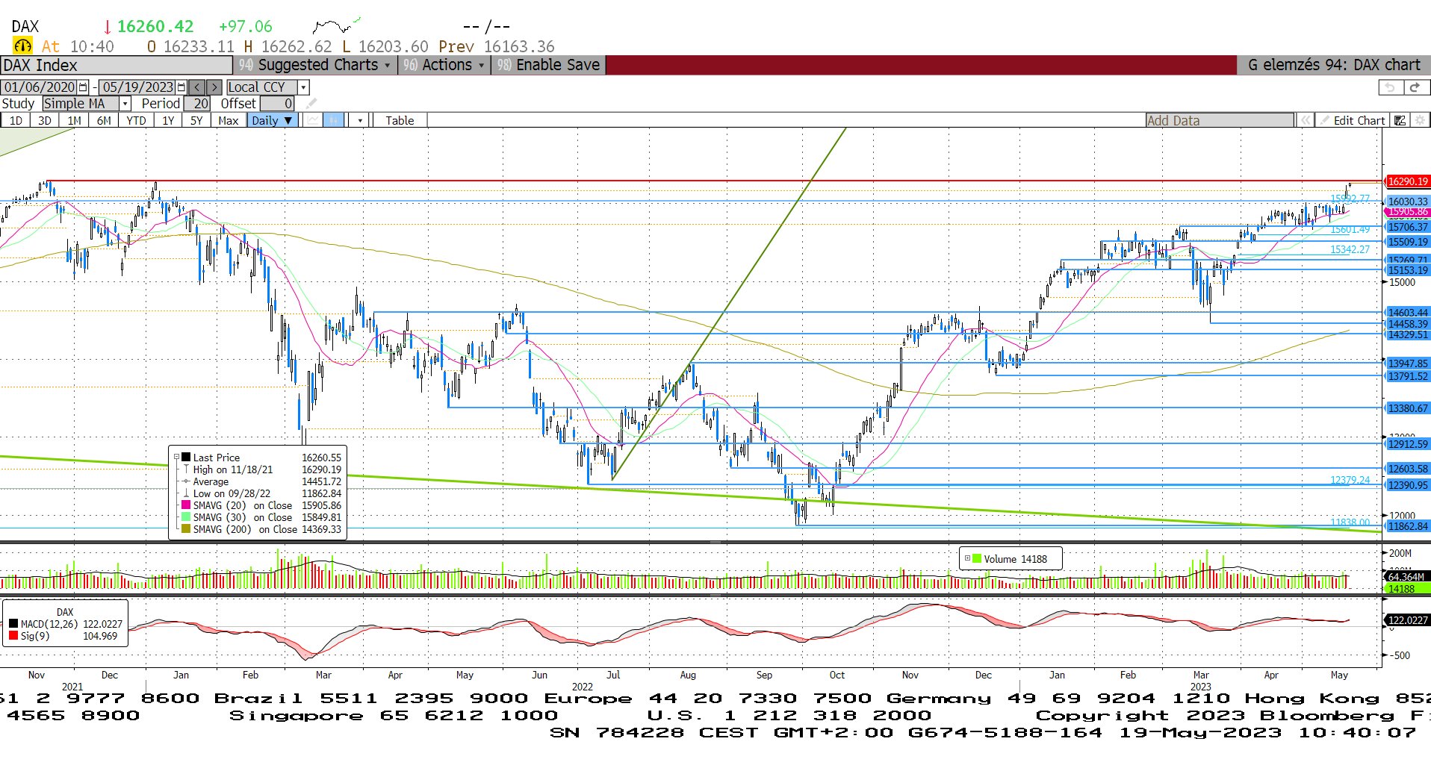Click Volume green legend swatch
1431x774 pixels.
(x=977, y=558)
